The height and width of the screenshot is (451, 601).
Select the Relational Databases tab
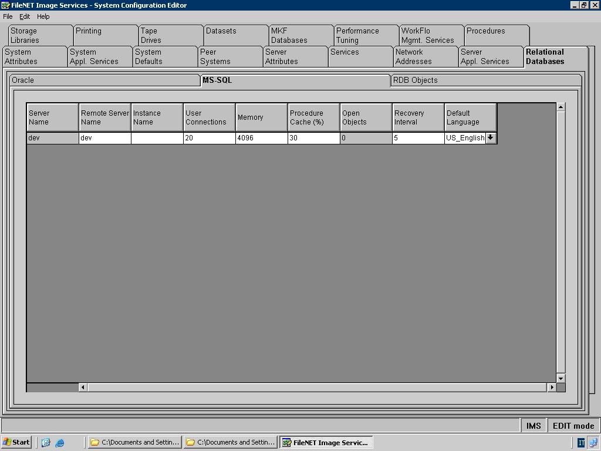tap(556, 57)
